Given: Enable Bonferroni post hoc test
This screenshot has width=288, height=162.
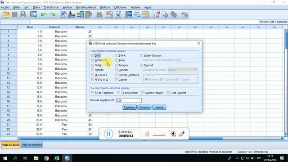Looking at the screenshot, I should tap(92, 60).
